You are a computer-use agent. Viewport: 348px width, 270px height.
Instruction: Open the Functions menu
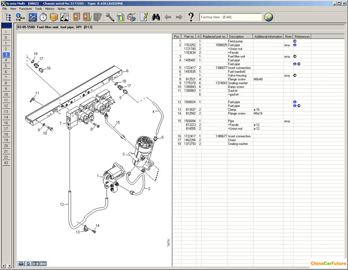coord(26,8)
